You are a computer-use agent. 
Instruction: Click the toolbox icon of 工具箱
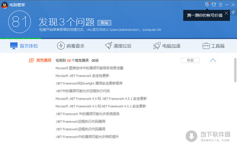[x=206, y=46]
